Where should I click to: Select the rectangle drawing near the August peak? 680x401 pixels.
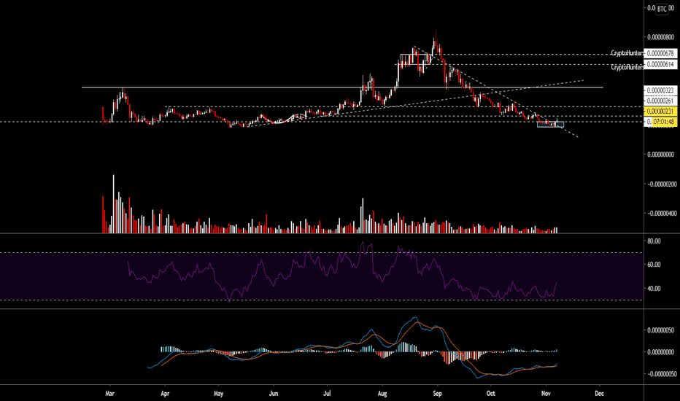point(416,59)
